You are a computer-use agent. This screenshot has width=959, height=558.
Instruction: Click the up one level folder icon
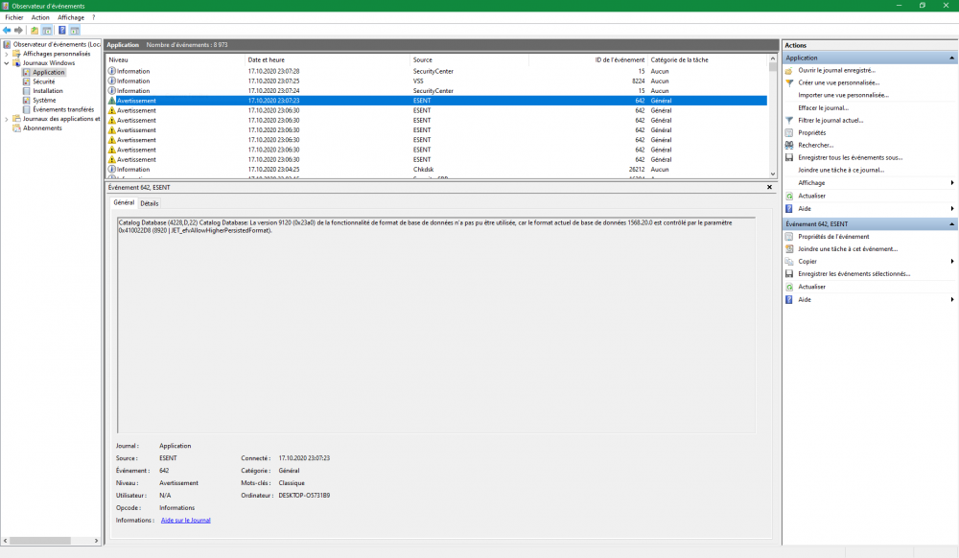[x=35, y=30]
